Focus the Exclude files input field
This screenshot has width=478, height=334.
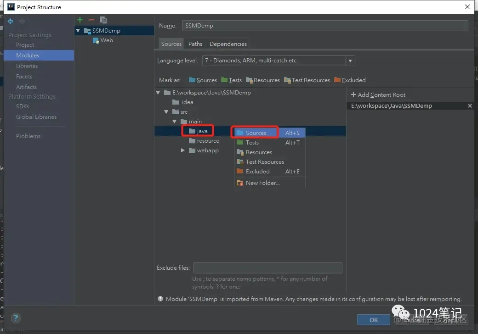267,268
